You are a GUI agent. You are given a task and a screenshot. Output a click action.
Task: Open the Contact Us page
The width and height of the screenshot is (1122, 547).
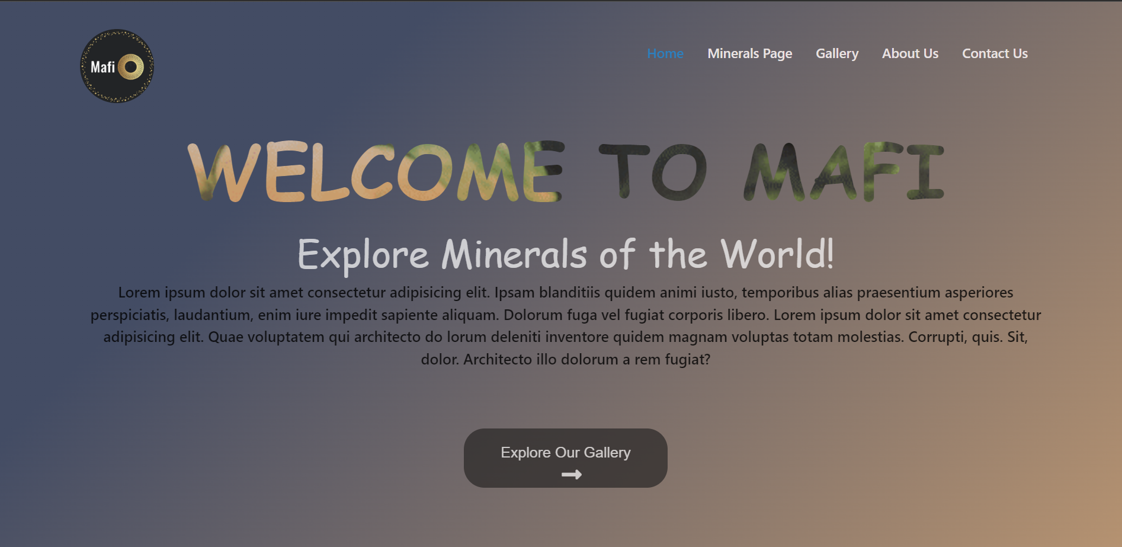pyautogui.click(x=995, y=53)
